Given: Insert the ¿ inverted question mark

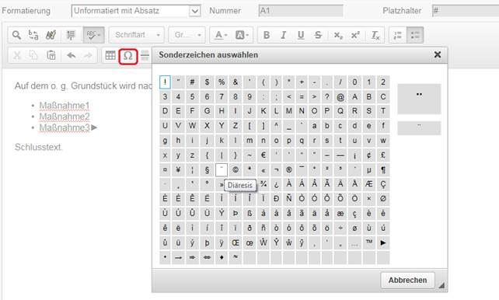Looking at the screenshot, I should click(x=276, y=184).
